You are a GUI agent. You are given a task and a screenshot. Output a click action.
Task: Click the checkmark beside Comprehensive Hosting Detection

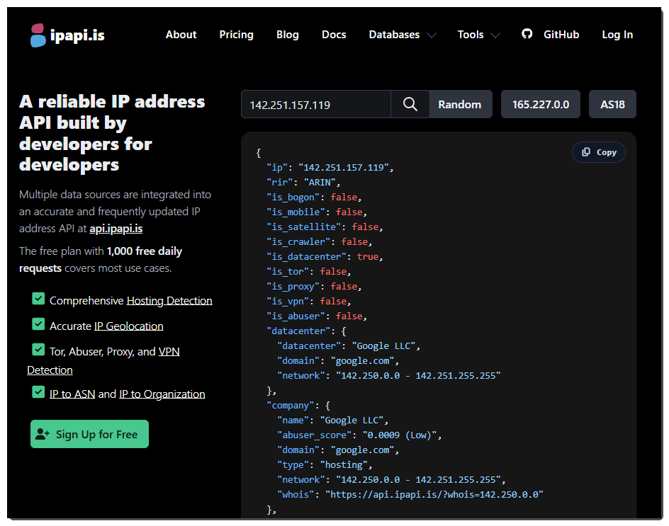point(38,298)
